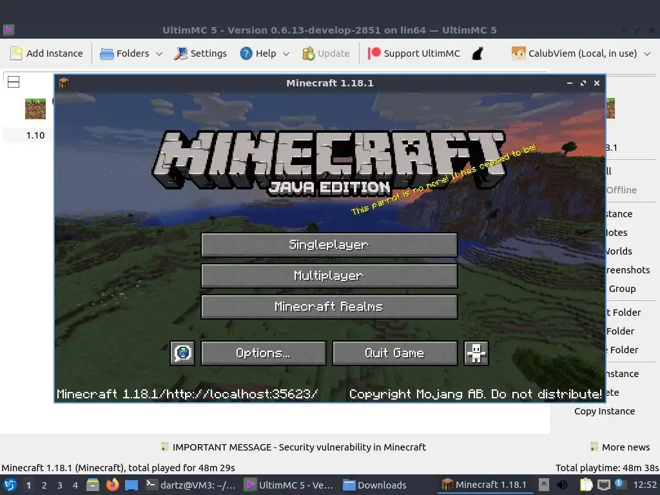Click show desktop taskbar icon
Viewport: 660px width, 495px height.
click(131, 485)
